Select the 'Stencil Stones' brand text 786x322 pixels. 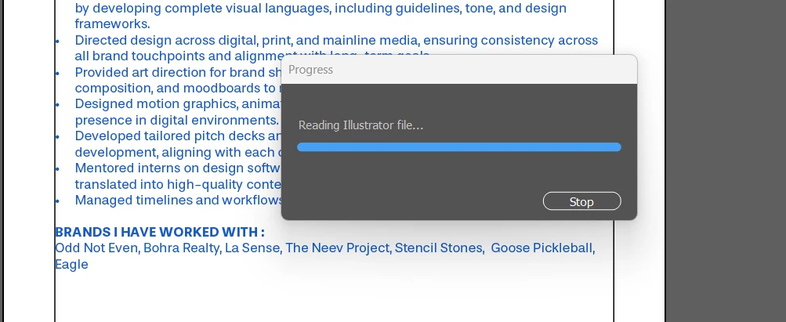click(439, 248)
